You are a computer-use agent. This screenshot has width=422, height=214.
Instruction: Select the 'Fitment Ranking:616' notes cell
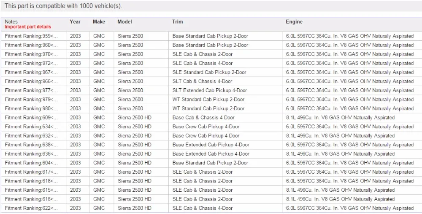(x=34, y=199)
